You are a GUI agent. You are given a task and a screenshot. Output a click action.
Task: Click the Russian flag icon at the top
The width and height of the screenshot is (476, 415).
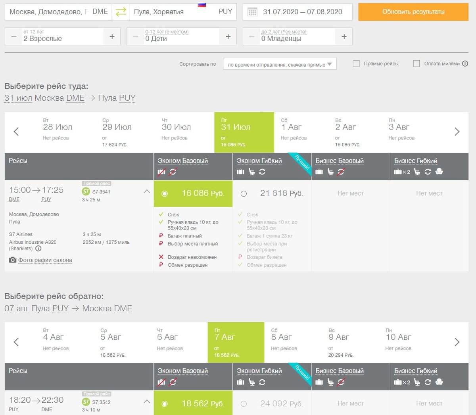[x=202, y=5]
